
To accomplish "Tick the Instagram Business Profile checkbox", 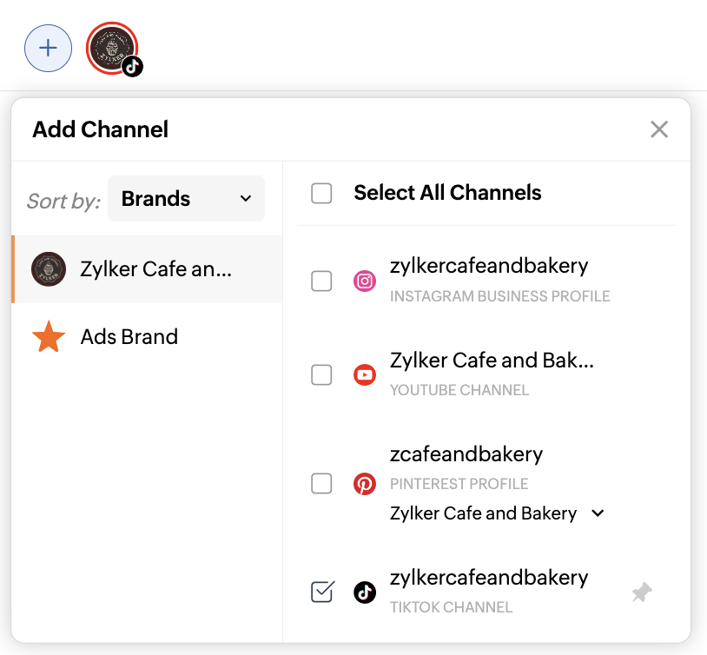I will [321, 281].
